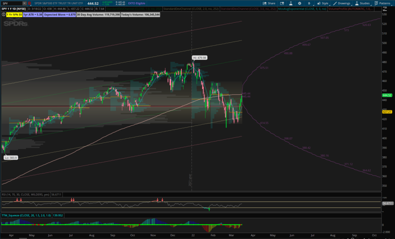This screenshot has width=395, height=239.
Task: Open the D timeframe dropdown
Action: click(x=309, y=3)
